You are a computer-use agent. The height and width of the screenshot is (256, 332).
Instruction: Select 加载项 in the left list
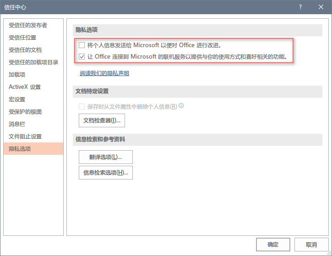tap(17, 75)
